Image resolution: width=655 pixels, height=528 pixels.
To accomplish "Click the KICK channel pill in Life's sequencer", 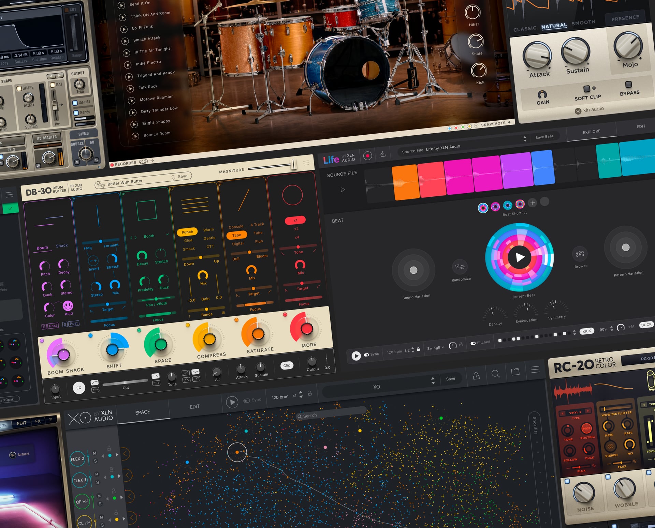I will coord(587,331).
